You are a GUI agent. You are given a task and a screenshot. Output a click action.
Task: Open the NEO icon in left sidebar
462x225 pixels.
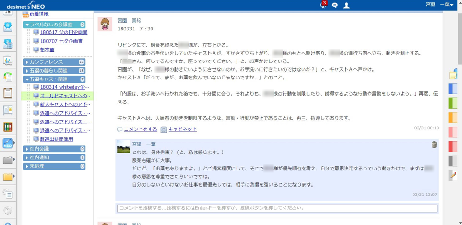pyautogui.click(x=7, y=144)
